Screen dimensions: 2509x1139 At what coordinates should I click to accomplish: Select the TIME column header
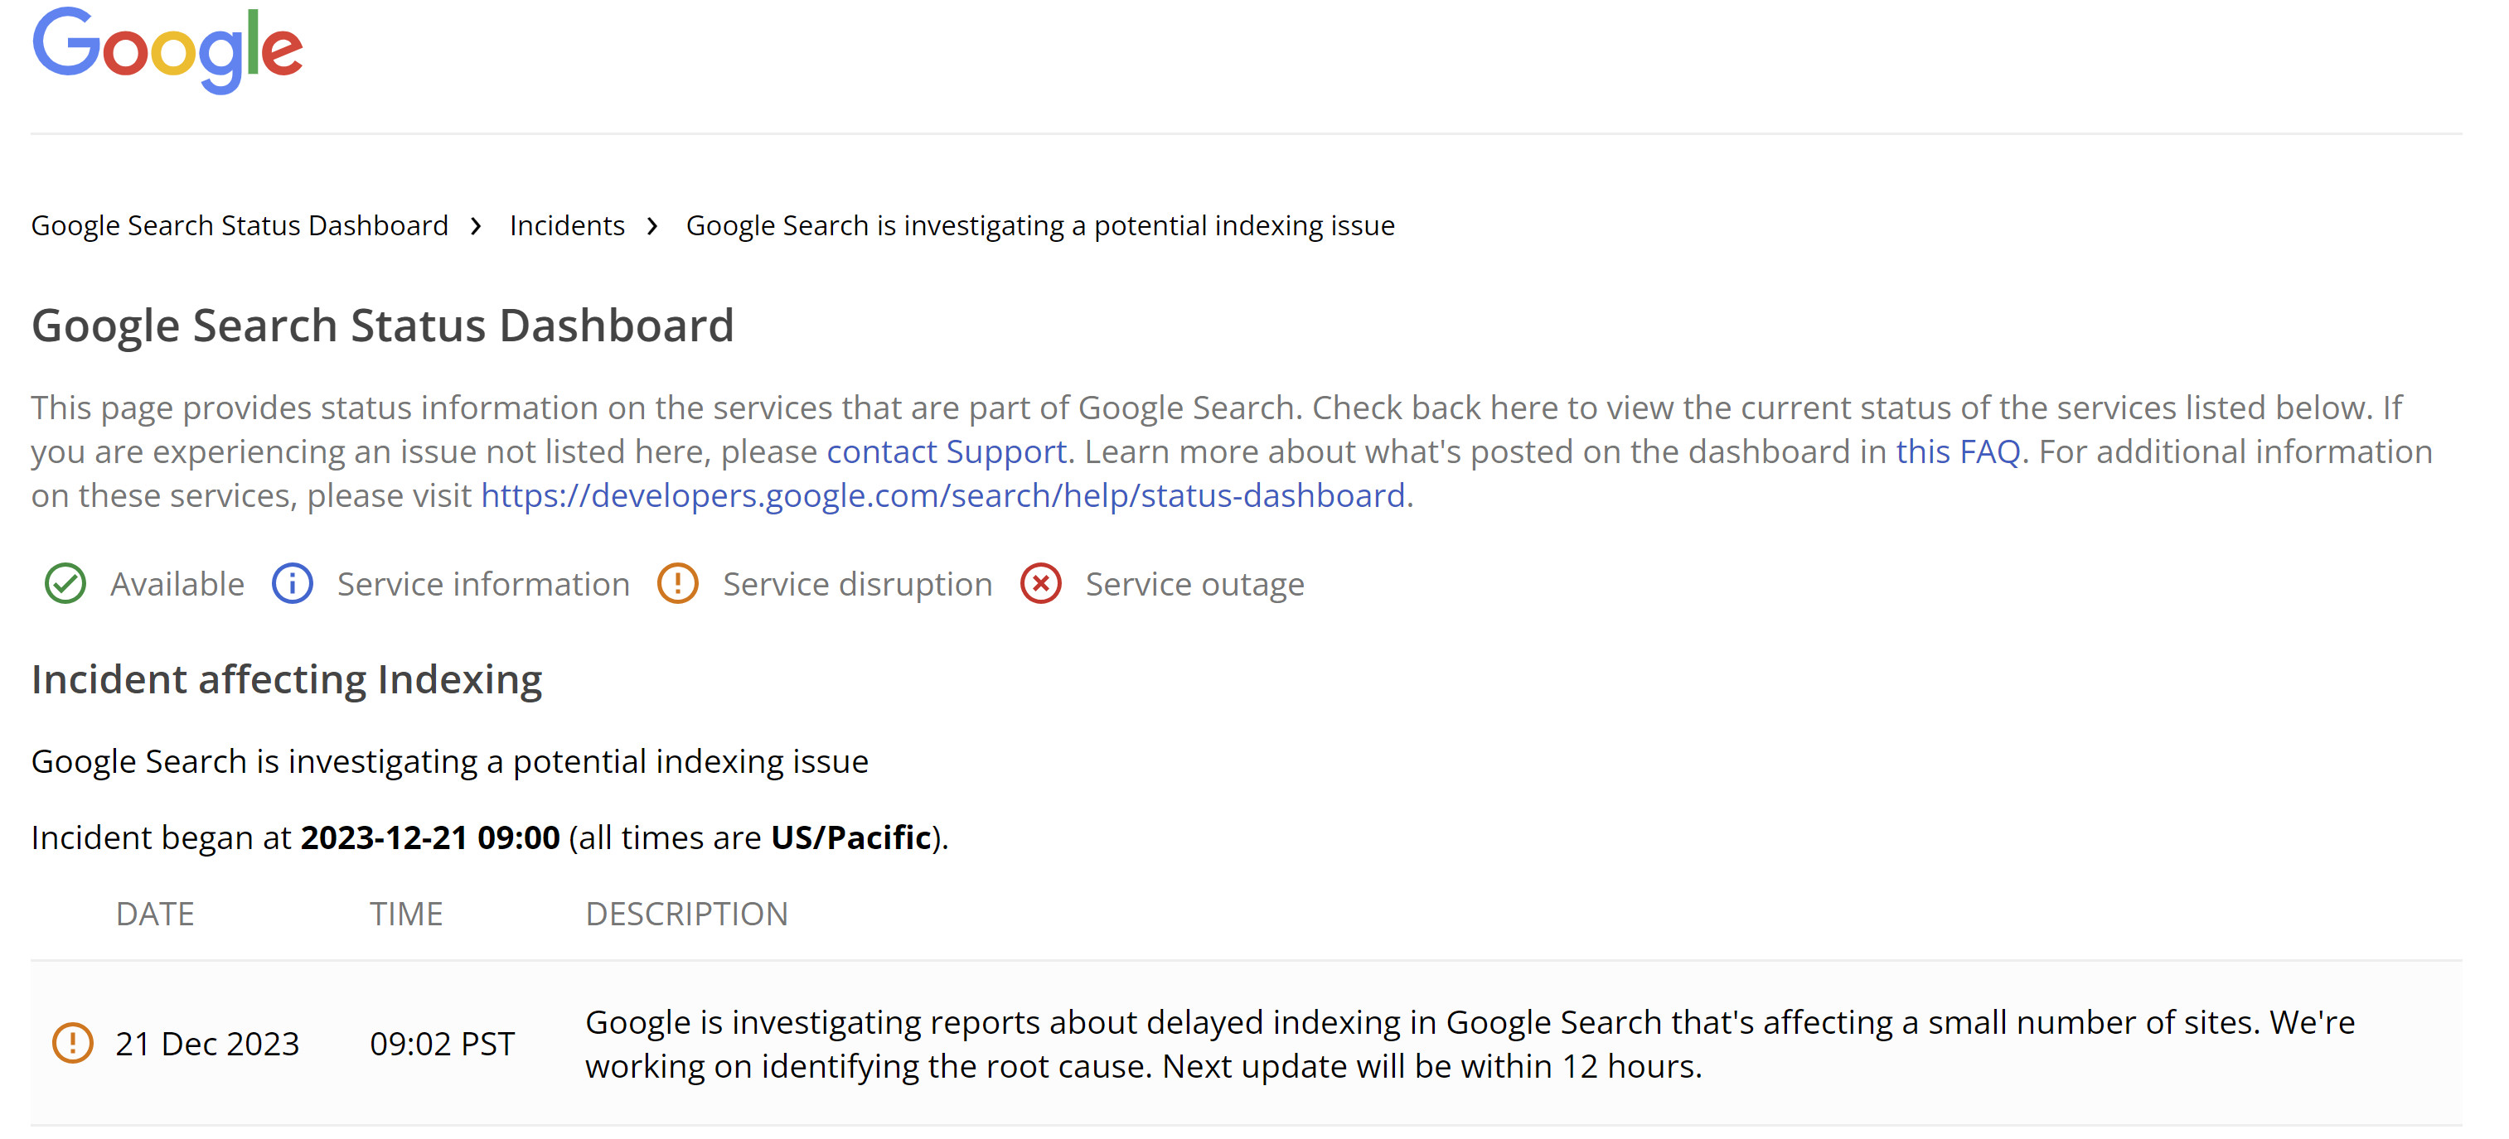pos(406,913)
